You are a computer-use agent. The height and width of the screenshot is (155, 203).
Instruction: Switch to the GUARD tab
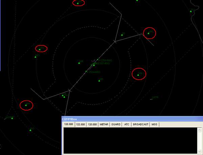point(116,124)
